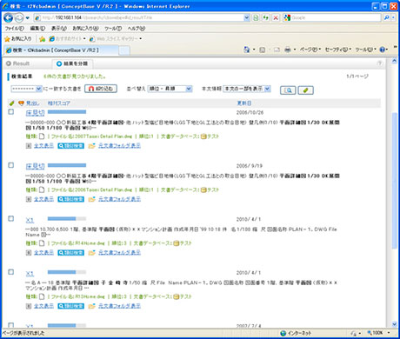Image resolution: width=400 pixels, height=339 pixels.
Task: Click the folder icon in the R14Home.dwg result
Action: (92, 253)
